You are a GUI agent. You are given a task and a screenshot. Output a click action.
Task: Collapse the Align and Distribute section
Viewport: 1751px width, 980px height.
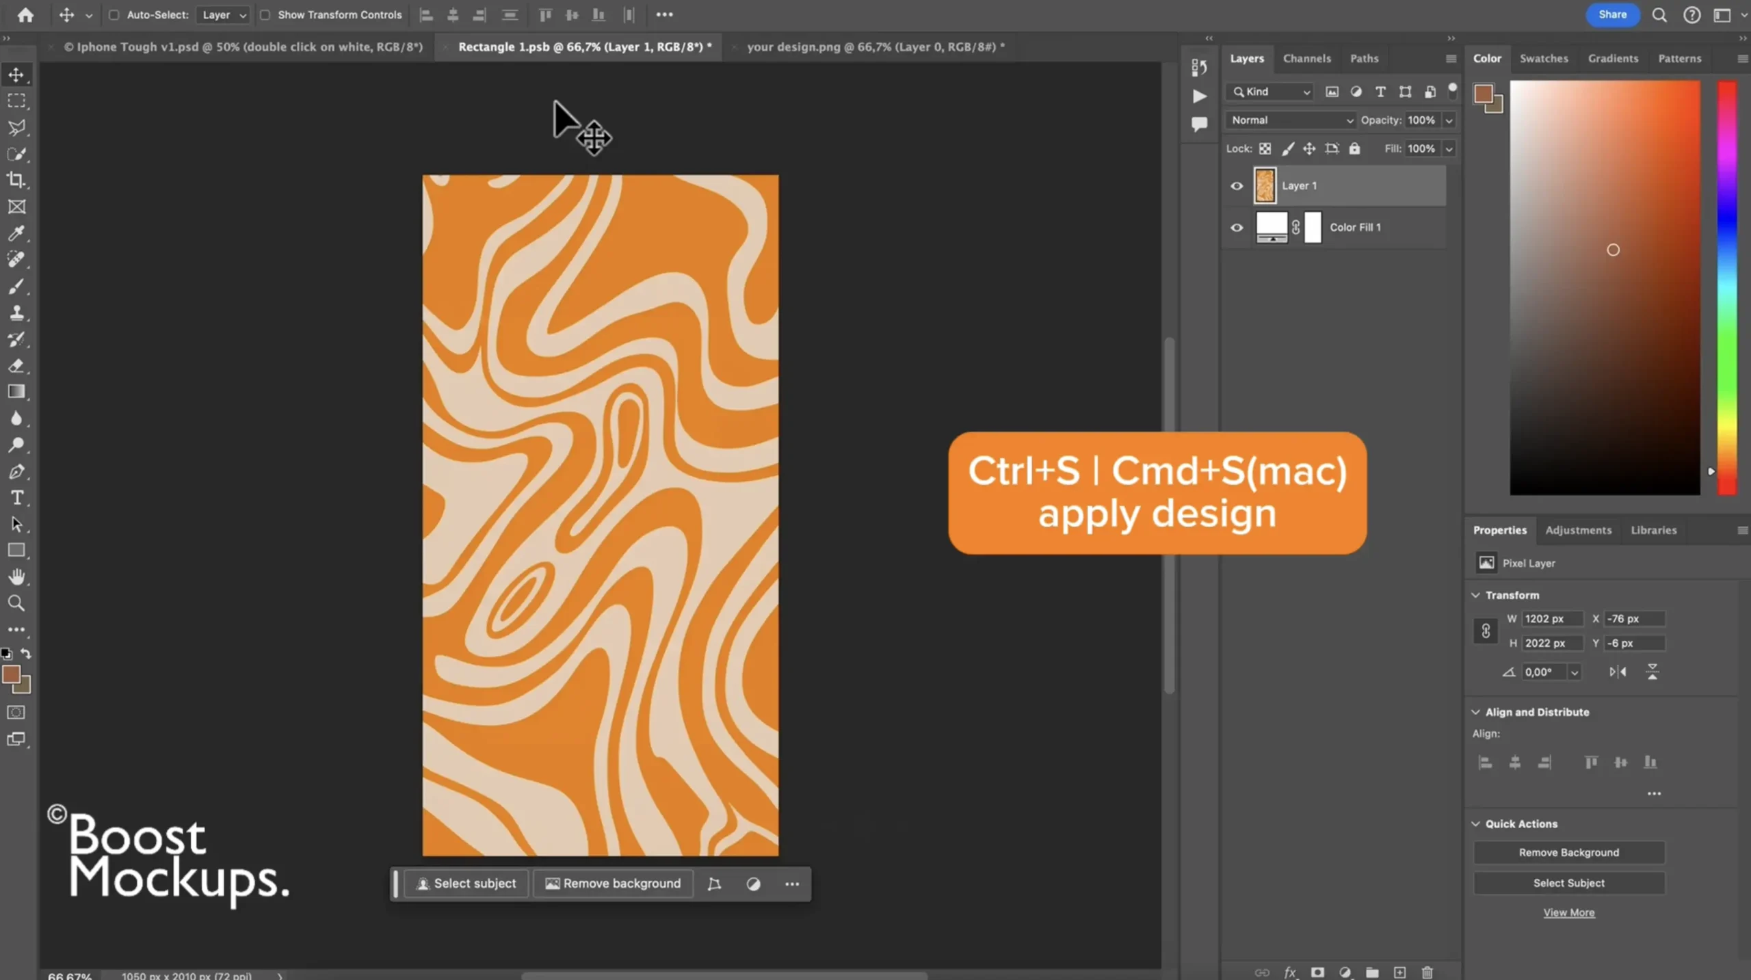1475,712
